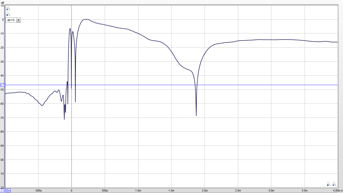Click the 2.0m time axis label
The image size is (343, 193).
point(205,190)
